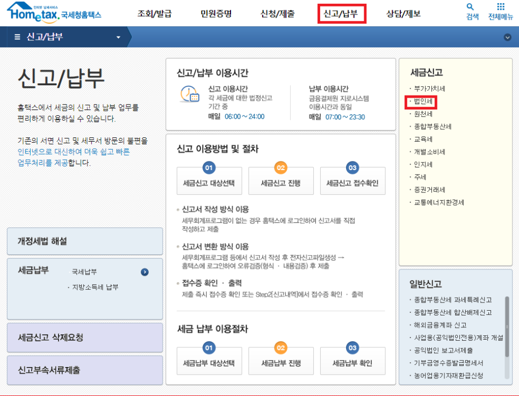Select 주세 under 세금신고
Image resolution: width=519 pixels, height=396 pixels.
coord(420,177)
